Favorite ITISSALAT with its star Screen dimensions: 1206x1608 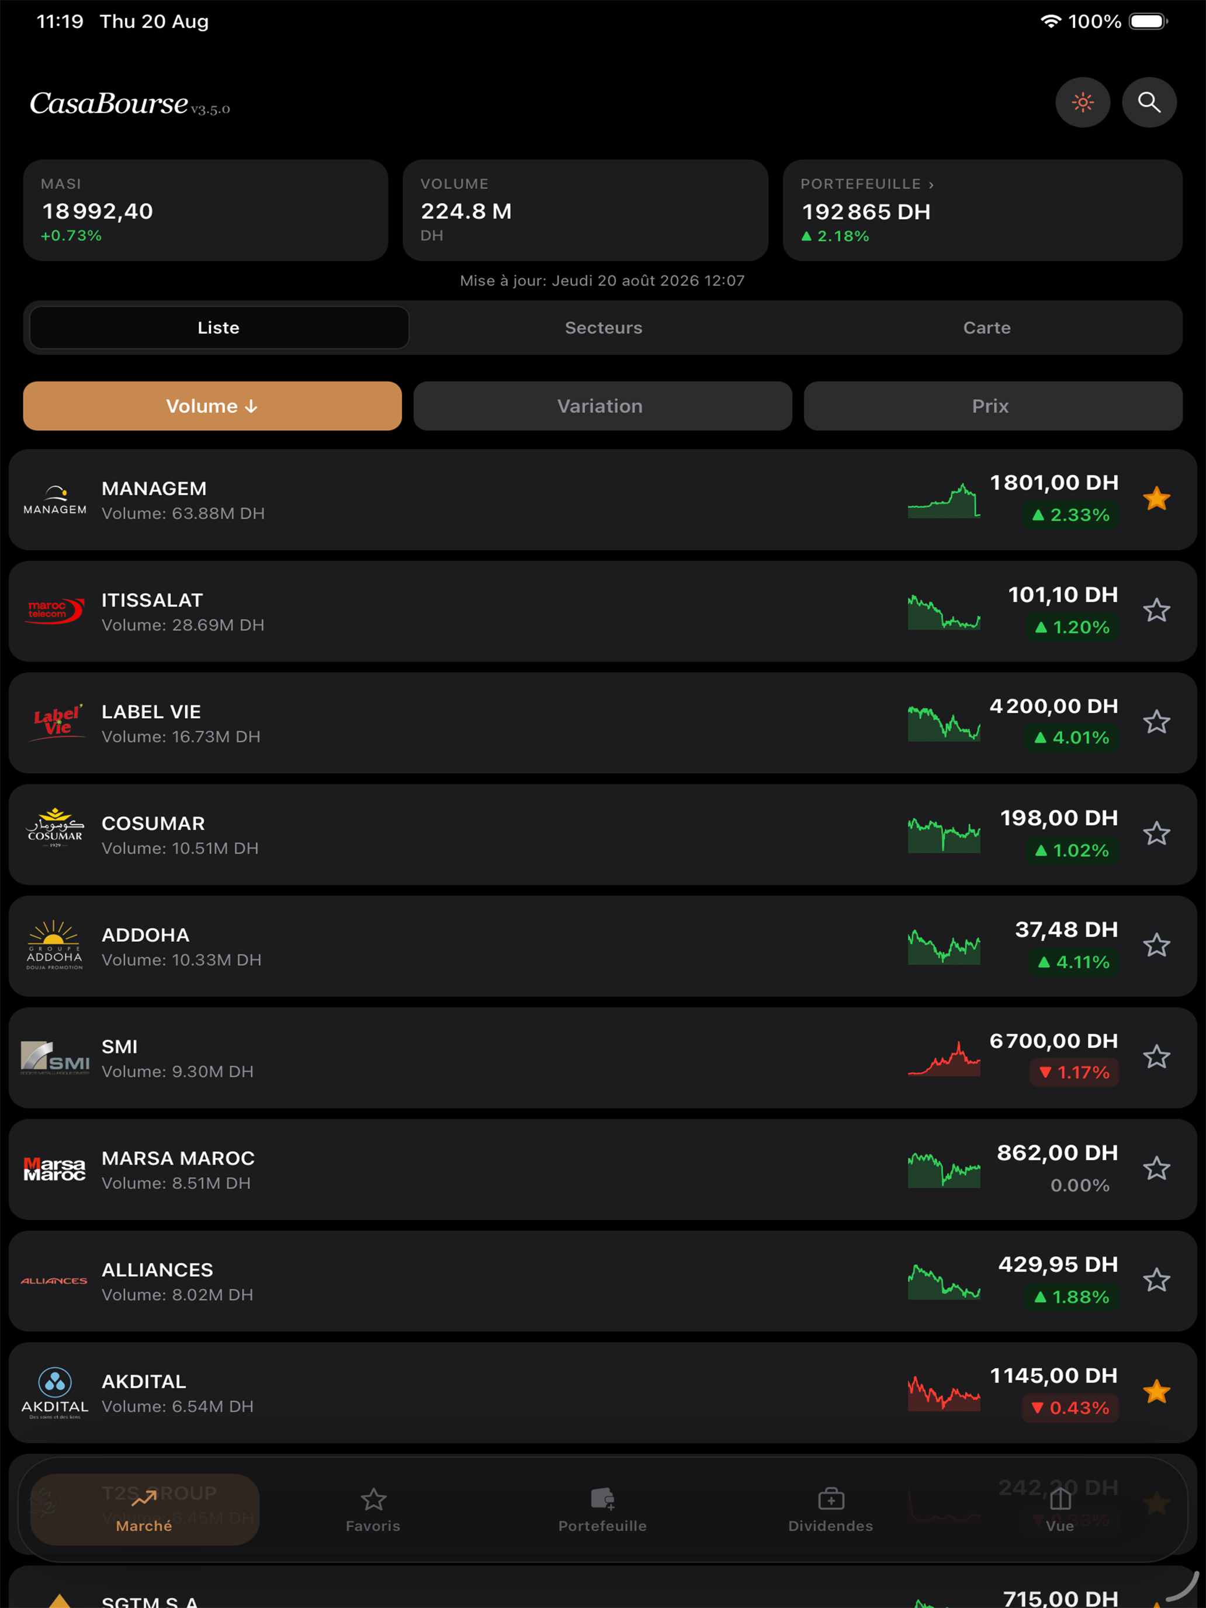(1156, 611)
